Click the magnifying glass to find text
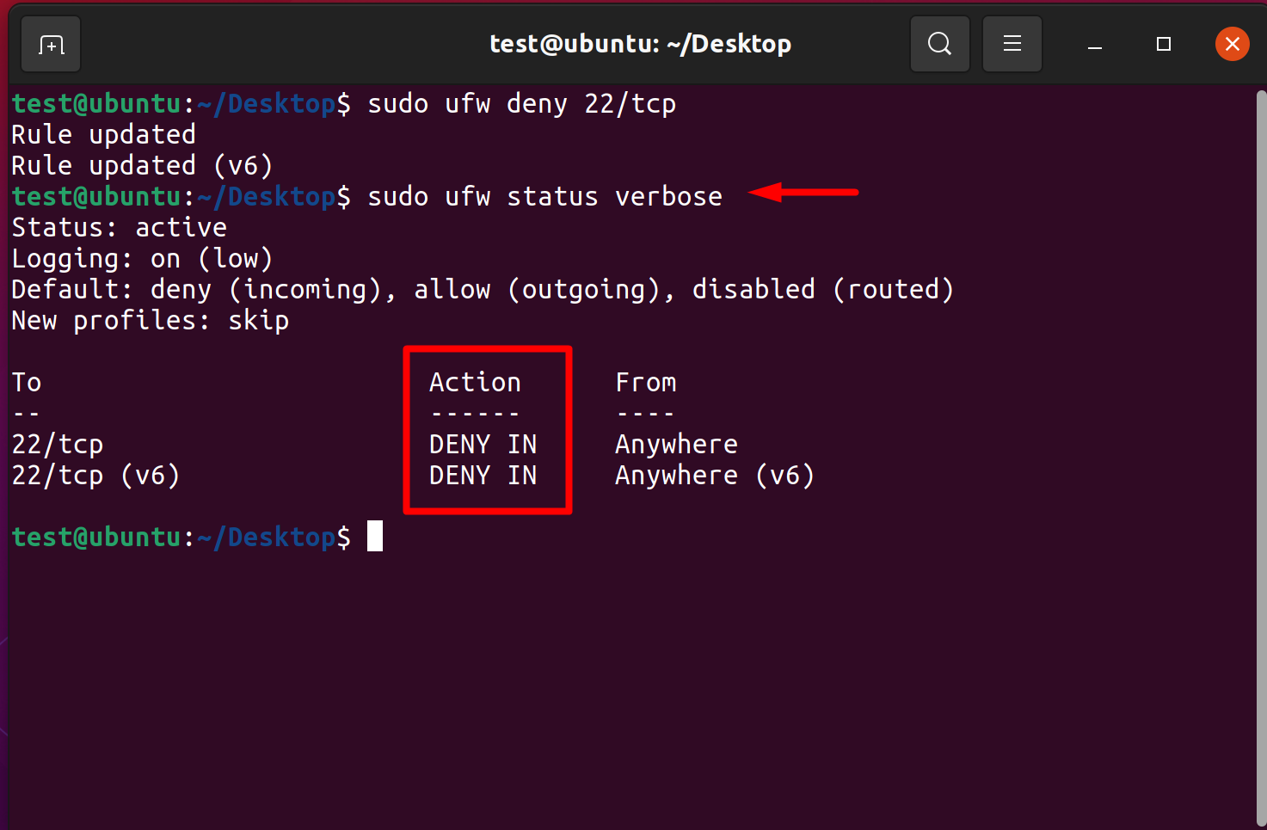This screenshot has width=1267, height=830. 939,43
